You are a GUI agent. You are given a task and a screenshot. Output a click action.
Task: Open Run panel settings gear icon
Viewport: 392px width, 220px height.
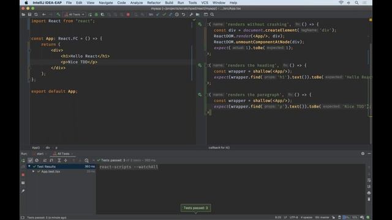tap(363, 153)
